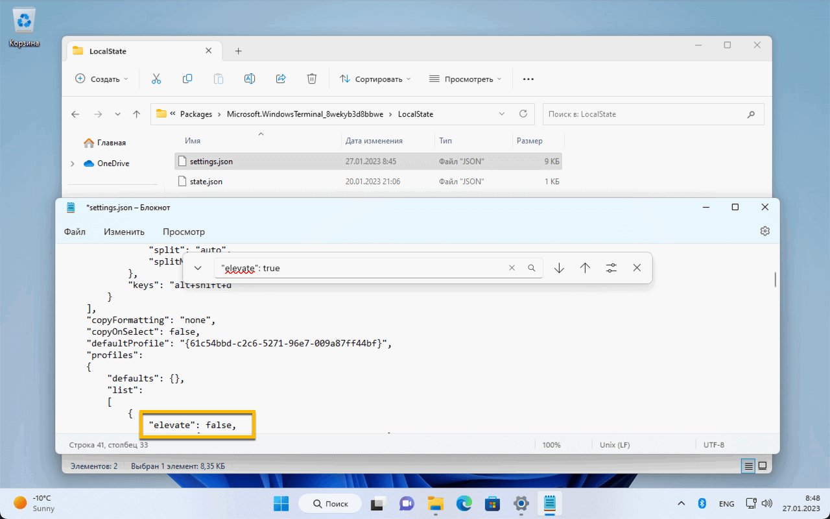The height and width of the screenshot is (519, 830).
Task: Open find options in Notepad search bar
Action: click(611, 268)
